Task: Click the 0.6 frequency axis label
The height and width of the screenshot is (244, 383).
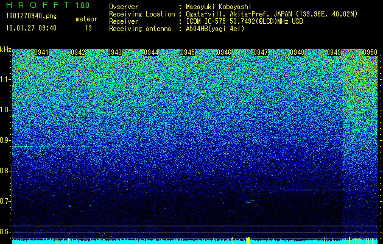Action: click(x=5, y=232)
